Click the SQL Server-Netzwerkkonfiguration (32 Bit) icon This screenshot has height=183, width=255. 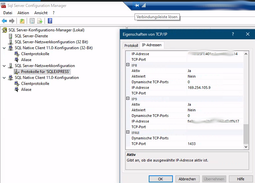click(11, 42)
